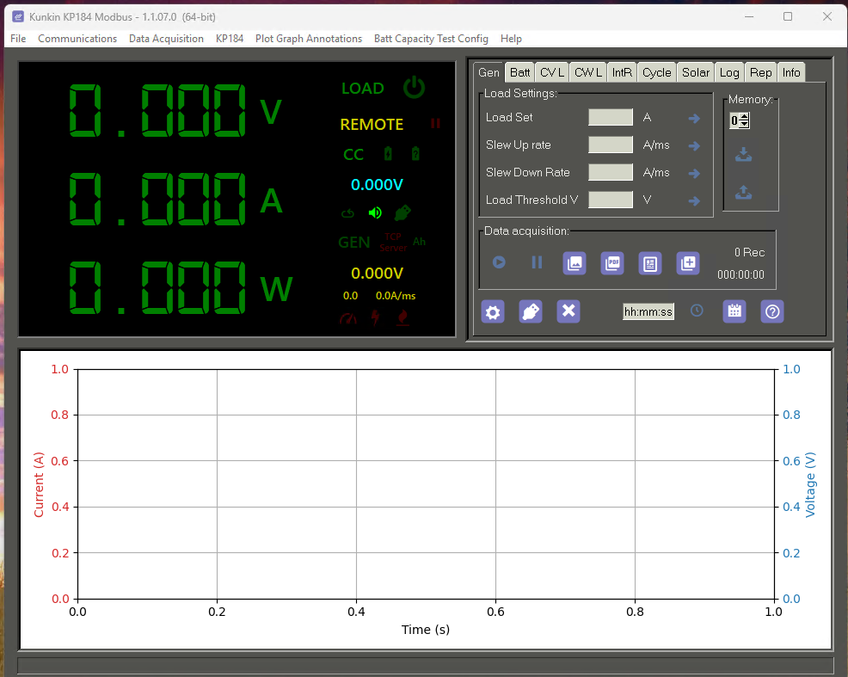
Task: Open the IntR tab
Action: click(622, 72)
